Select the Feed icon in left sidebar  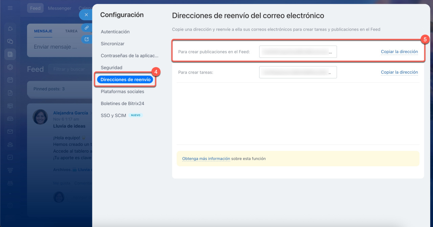coord(10,54)
